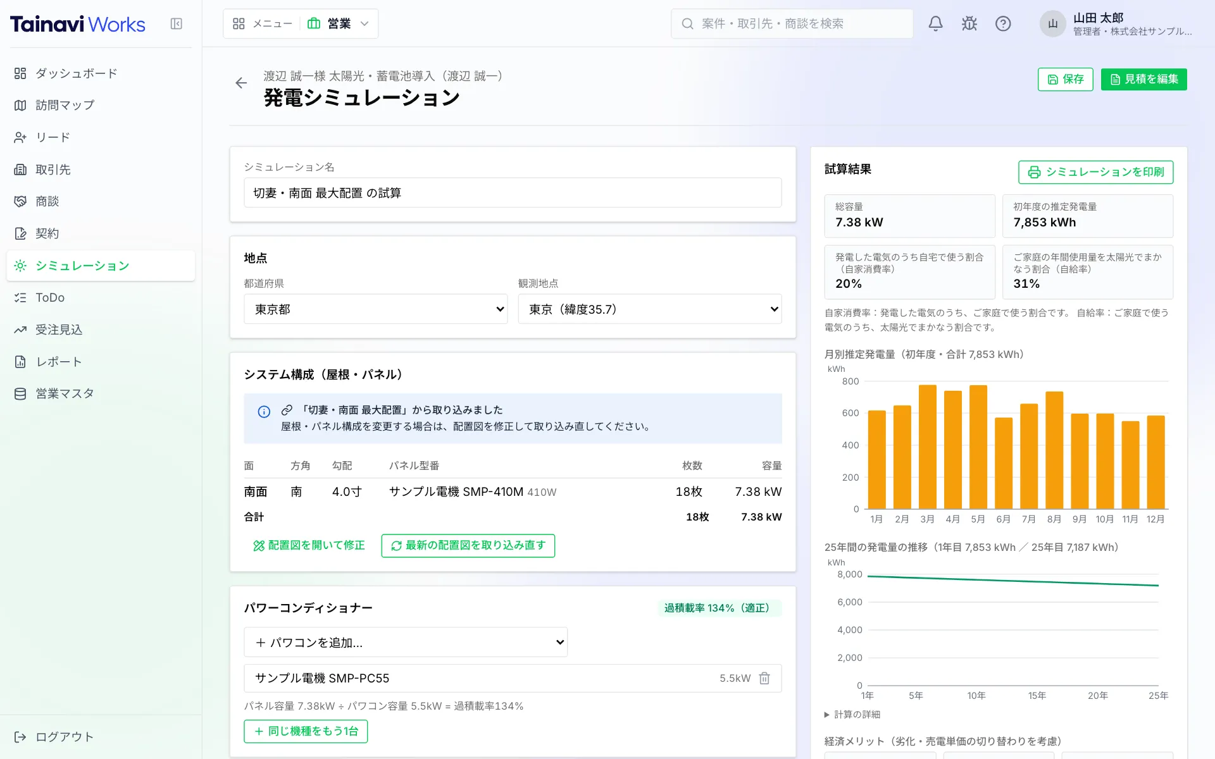Click the Tainavi Works logo
Viewport: 1215px width, 759px height.
pos(78,24)
